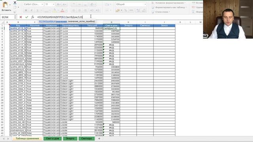
Task: Toggle italic К formatting
Action: (32, 11)
